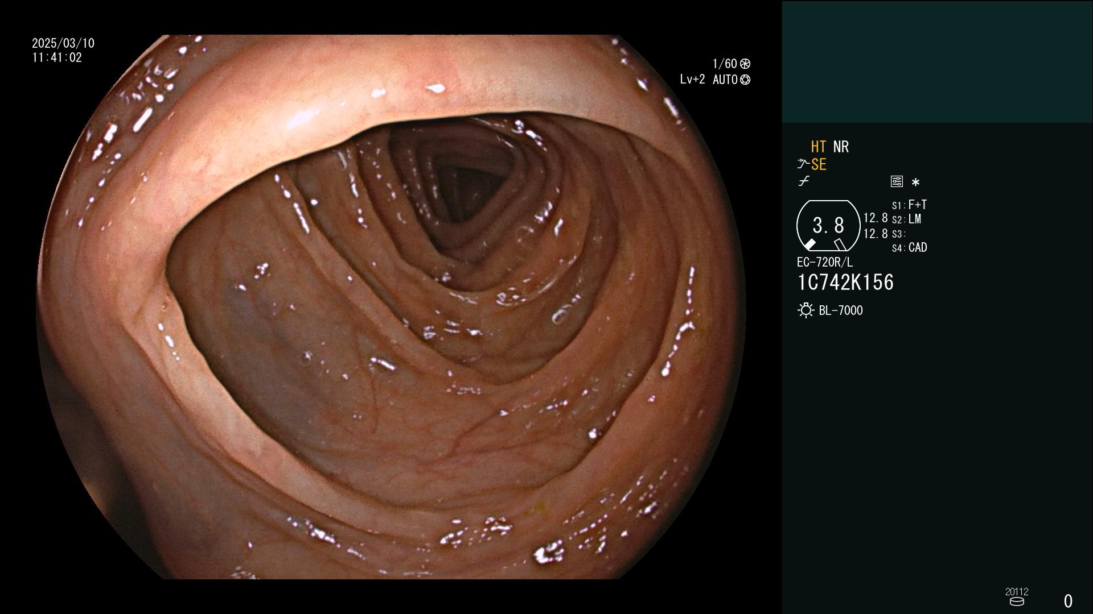Viewport: 1093px width, 614px height.
Task: Select the empty S3: switch assignment
Action: (898, 234)
